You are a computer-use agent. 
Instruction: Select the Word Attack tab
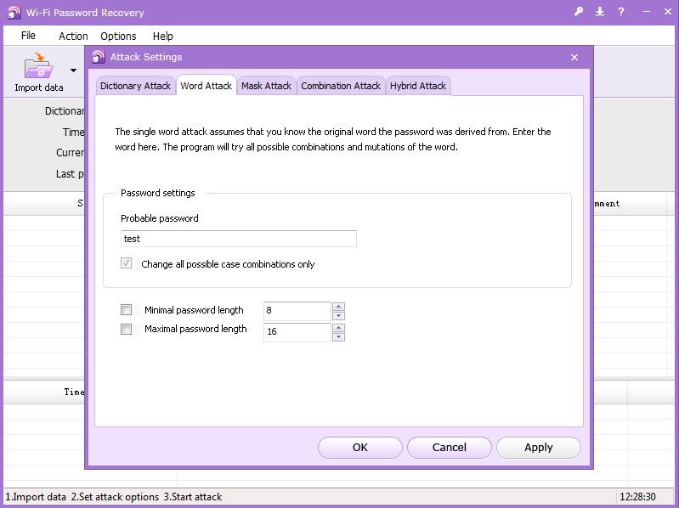(207, 85)
